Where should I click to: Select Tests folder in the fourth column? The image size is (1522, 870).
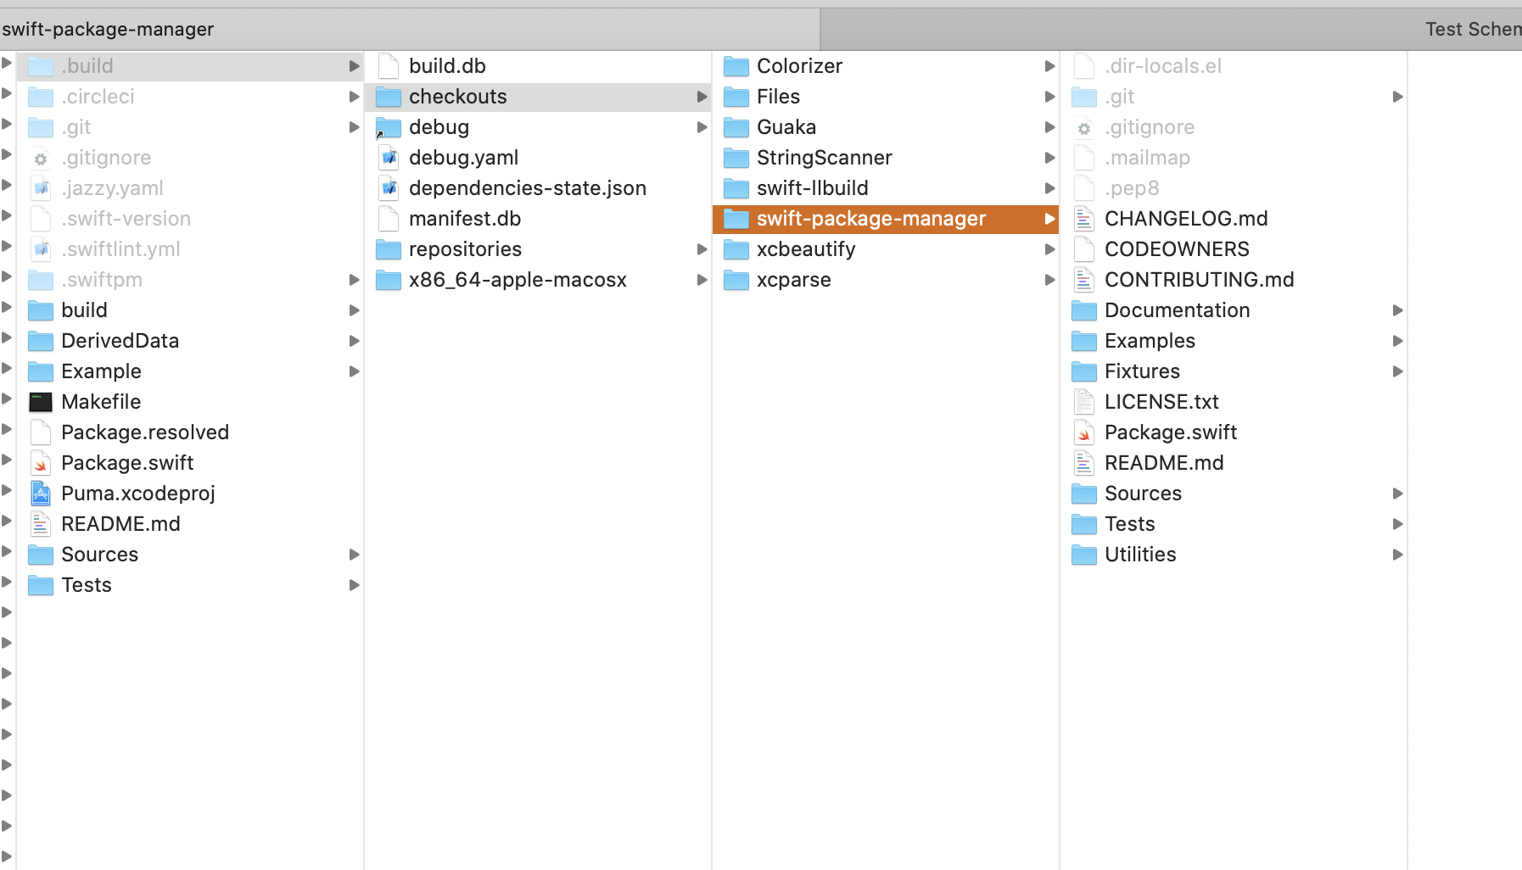point(1234,524)
